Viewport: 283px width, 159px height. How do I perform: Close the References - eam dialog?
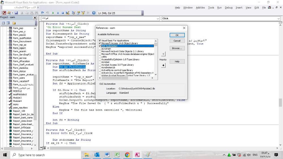click(x=184, y=28)
